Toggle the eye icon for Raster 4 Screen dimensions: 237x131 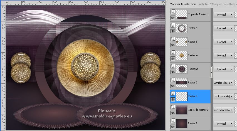[172, 58]
